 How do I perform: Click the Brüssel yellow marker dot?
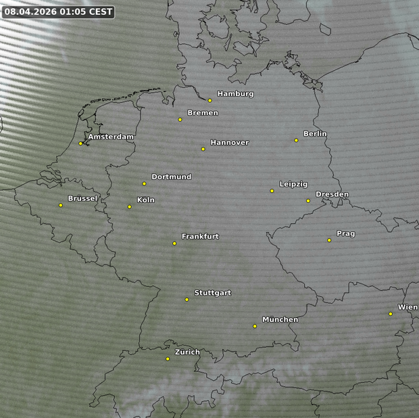point(61,206)
